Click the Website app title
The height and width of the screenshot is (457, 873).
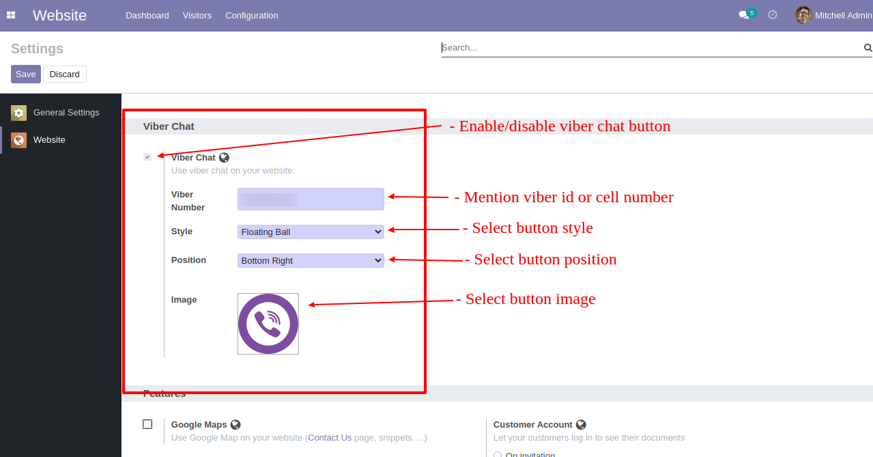pos(60,15)
